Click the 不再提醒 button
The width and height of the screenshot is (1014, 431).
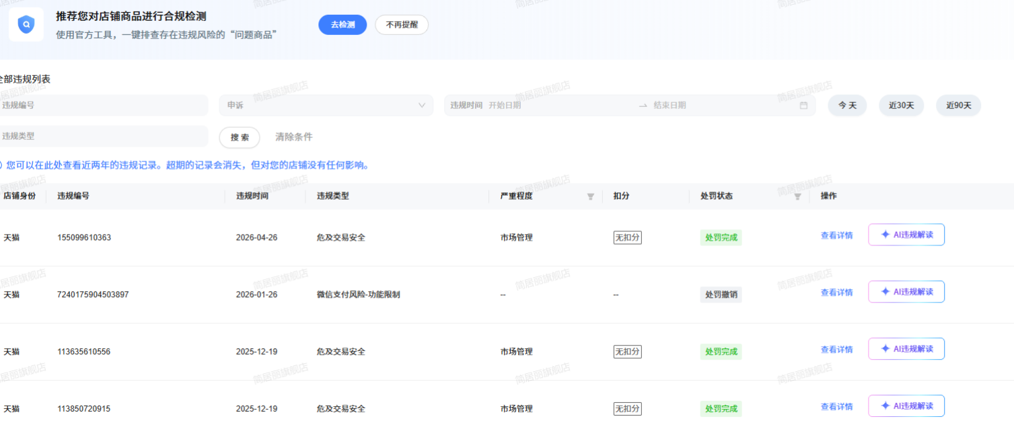[x=402, y=25]
